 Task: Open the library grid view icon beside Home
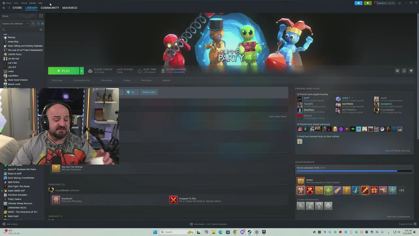(x=41, y=16)
